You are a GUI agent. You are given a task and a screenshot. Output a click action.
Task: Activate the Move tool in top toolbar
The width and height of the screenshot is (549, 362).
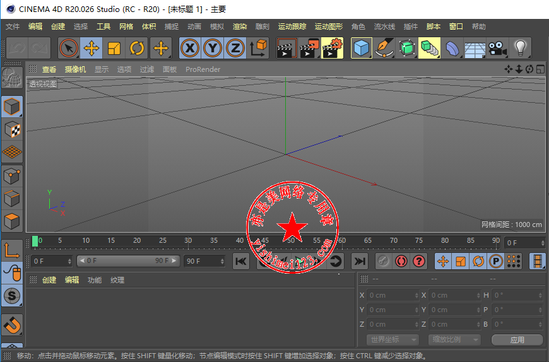91,48
